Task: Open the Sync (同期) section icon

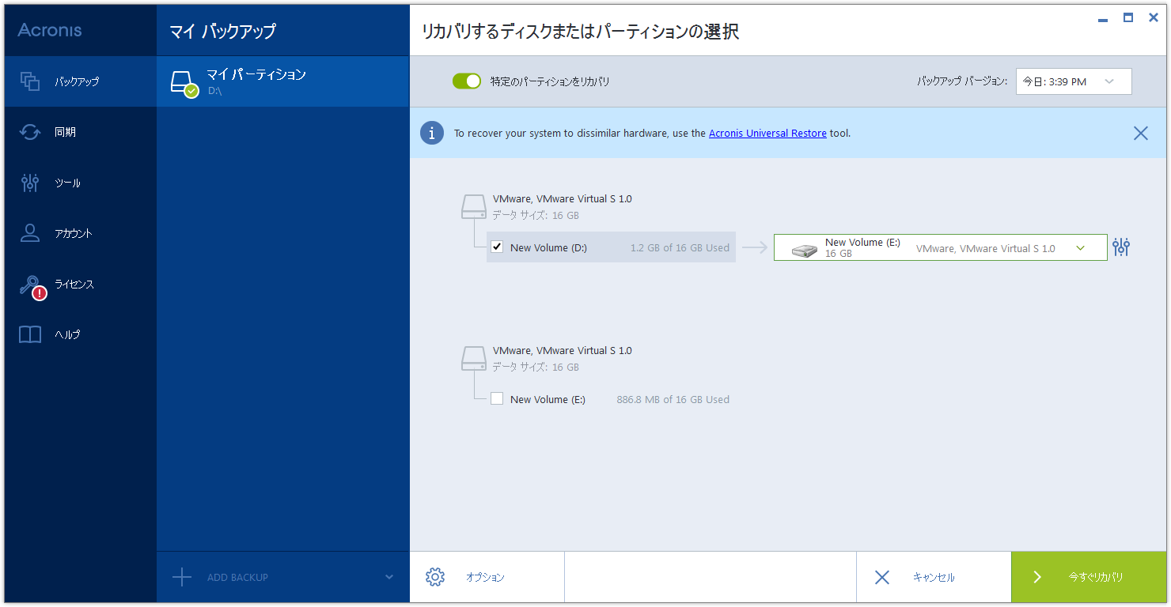Action: pos(30,132)
